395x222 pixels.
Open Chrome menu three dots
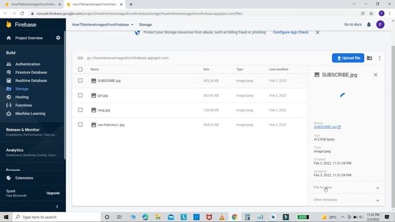(389, 14)
